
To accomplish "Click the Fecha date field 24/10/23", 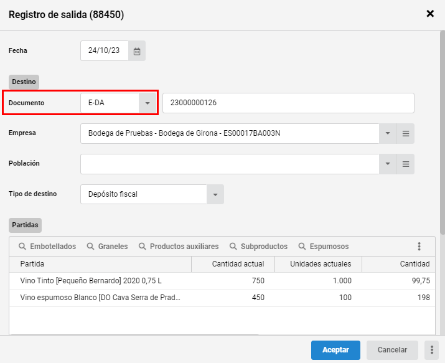I will [x=105, y=51].
